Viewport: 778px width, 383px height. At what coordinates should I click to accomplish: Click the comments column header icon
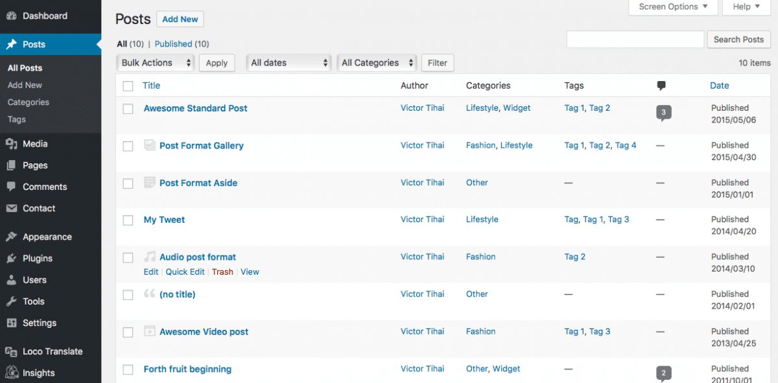(661, 86)
